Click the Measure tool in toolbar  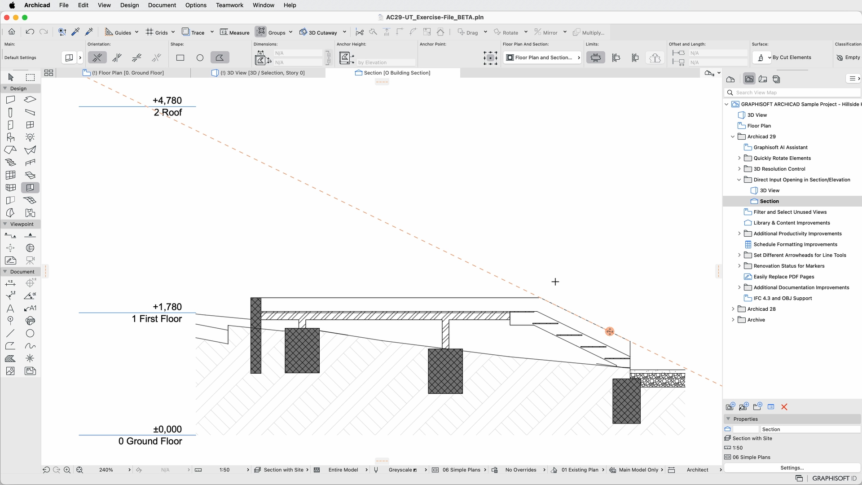coord(234,32)
